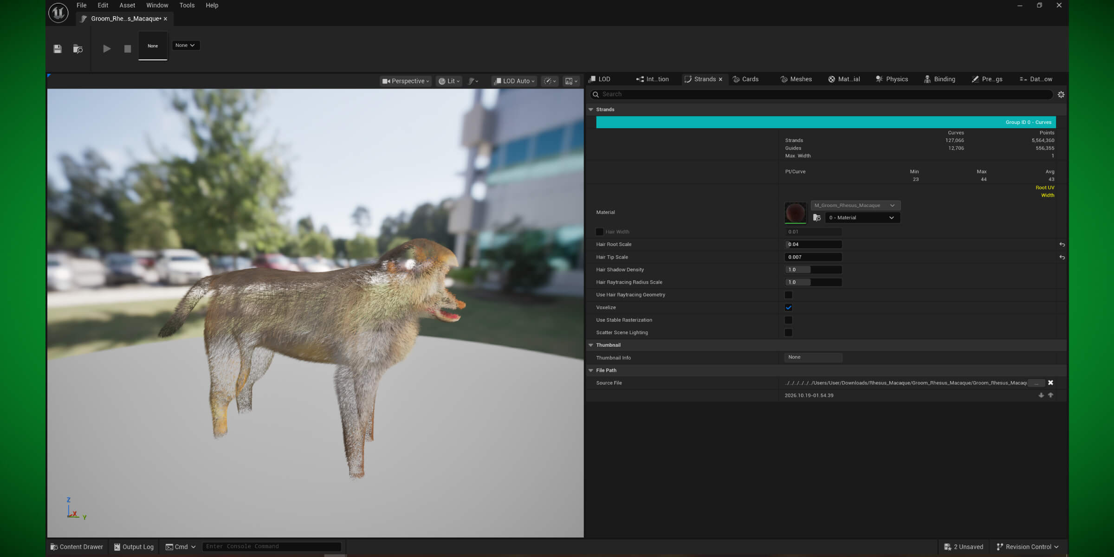
Task: Collapse the Strands section
Action: 591,110
